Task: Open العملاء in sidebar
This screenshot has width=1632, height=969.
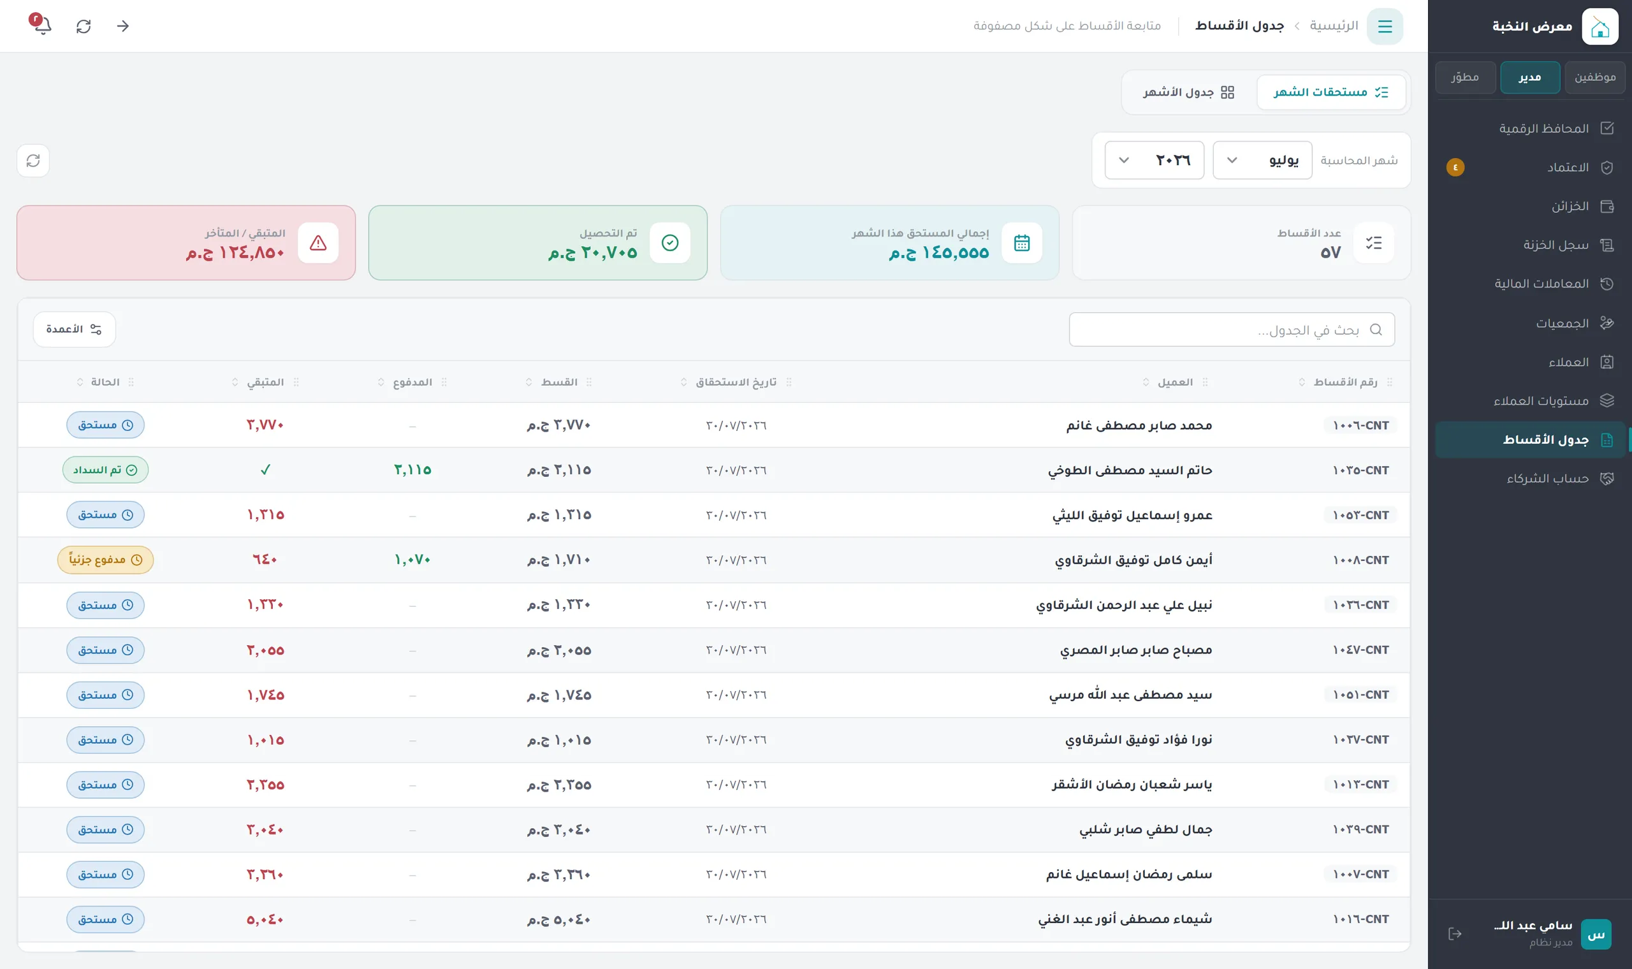Action: pyautogui.click(x=1529, y=362)
